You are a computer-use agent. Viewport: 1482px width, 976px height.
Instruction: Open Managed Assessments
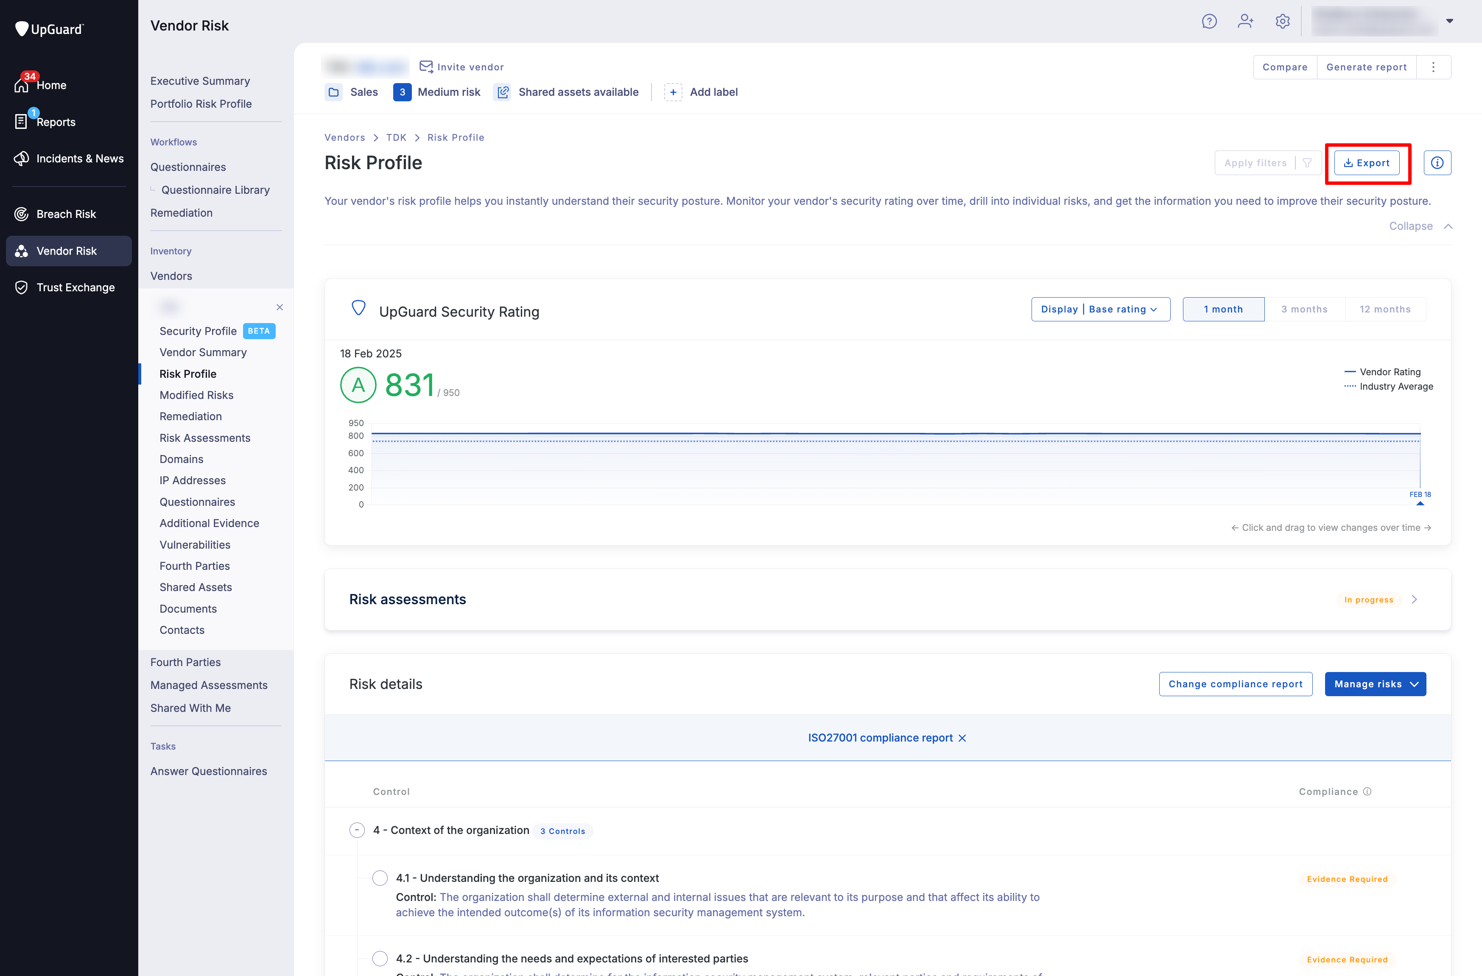[x=209, y=685]
